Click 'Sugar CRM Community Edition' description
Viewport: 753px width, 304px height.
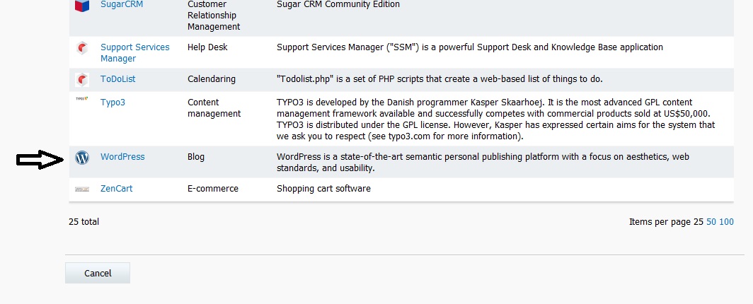pyautogui.click(x=338, y=4)
